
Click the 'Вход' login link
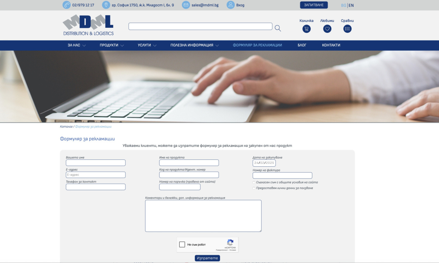[x=240, y=5]
